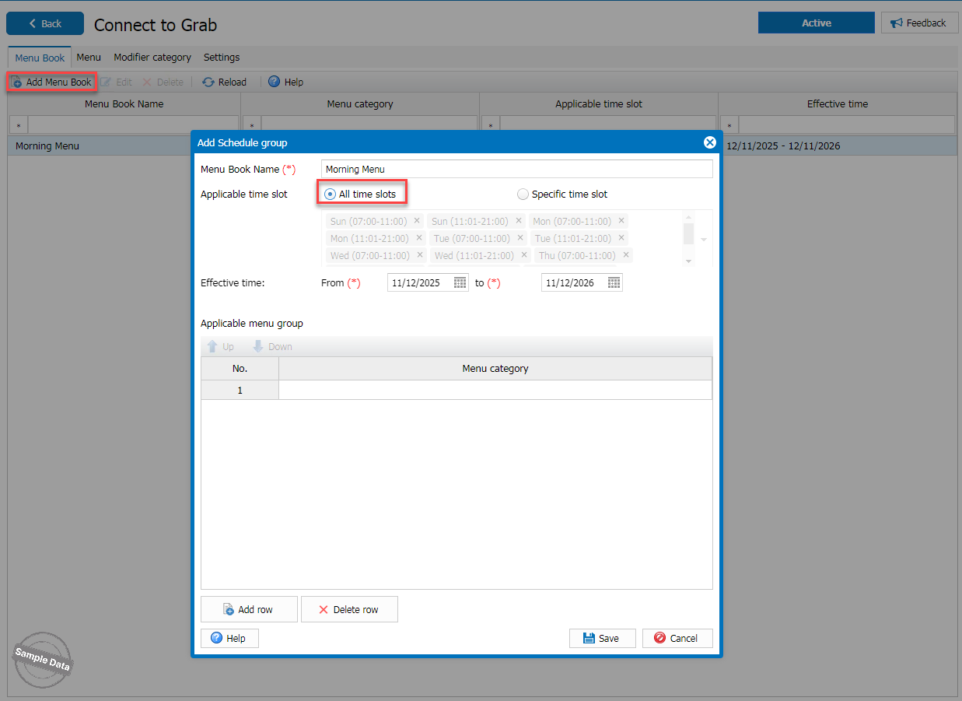
Task: Click the time slot list scrollbar
Action: click(x=687, y=233)
